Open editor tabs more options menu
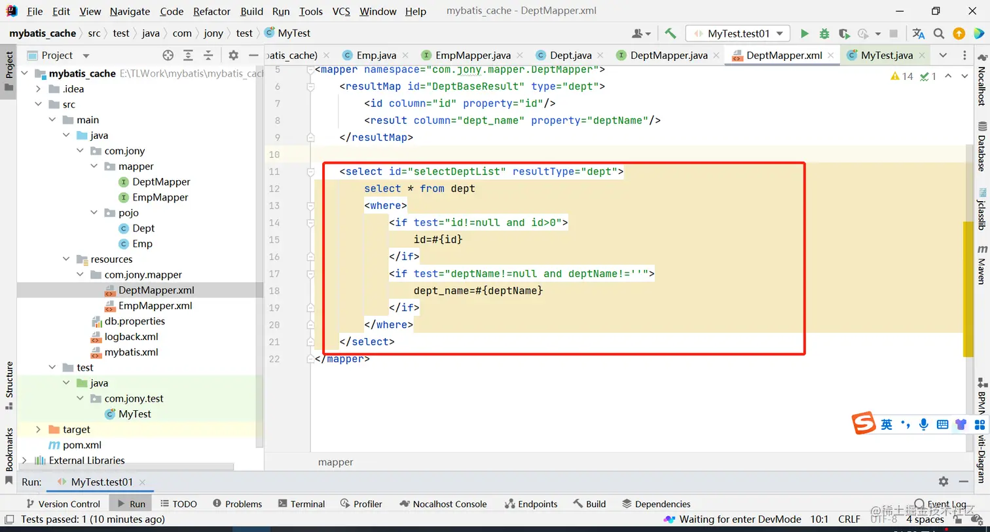 964,55
